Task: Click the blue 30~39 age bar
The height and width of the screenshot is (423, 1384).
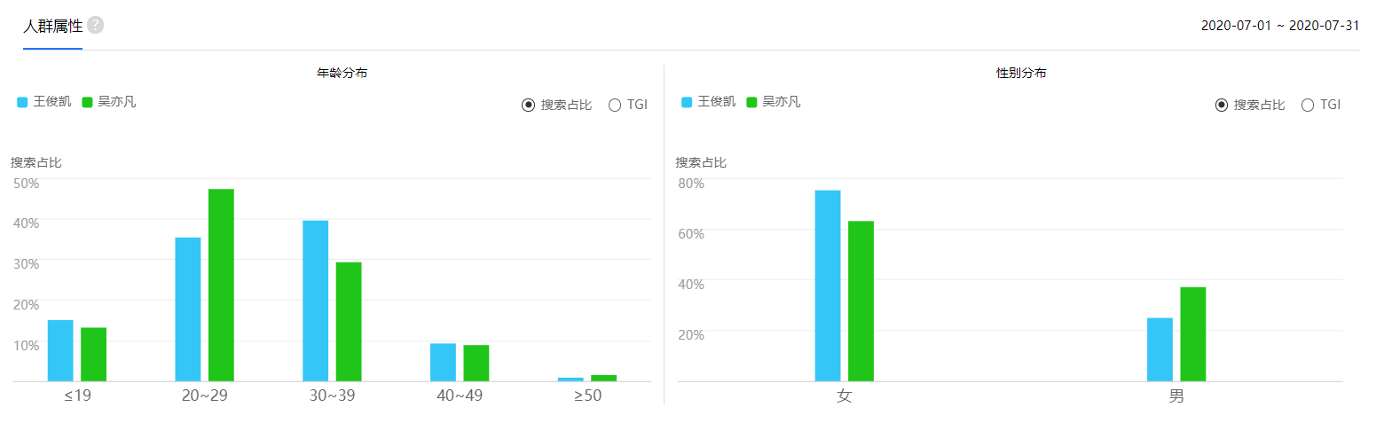Action: 315,301
